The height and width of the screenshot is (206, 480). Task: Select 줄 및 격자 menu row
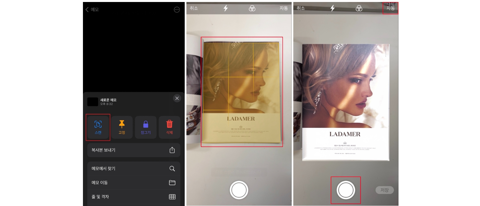point(134,197)
